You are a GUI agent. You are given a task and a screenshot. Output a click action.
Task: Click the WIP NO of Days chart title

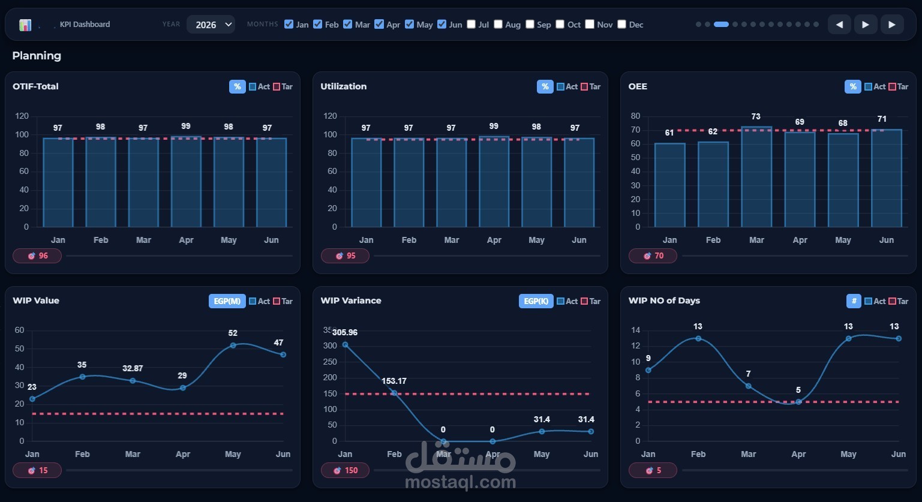[664, 300]
